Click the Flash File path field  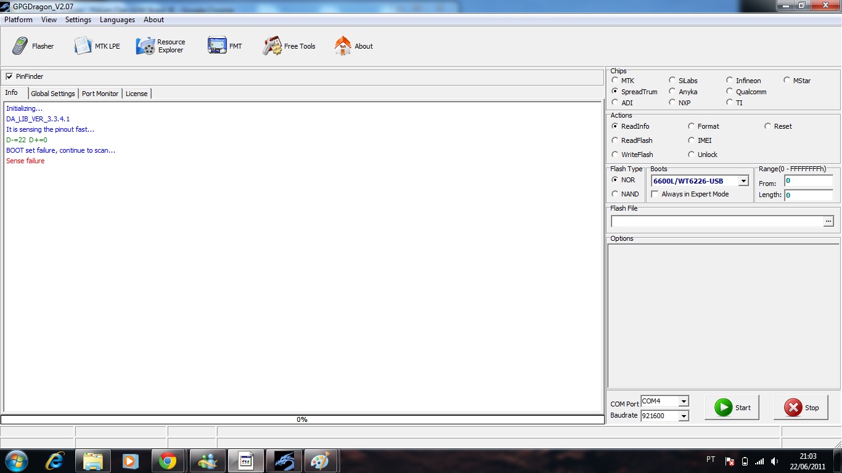click(717, 221)
